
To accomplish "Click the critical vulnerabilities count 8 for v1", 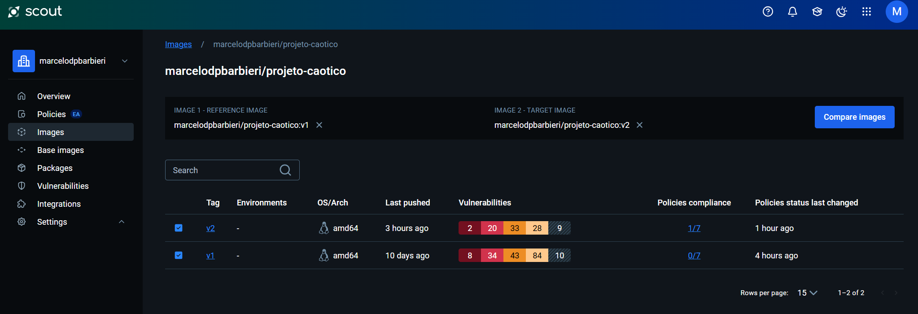I will [x=470, y=256].
